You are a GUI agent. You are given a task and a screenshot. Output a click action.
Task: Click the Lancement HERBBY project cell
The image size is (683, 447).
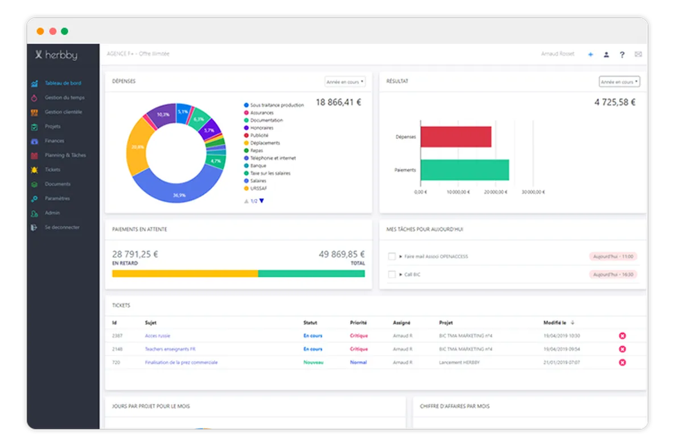click(x=458, y=362)
